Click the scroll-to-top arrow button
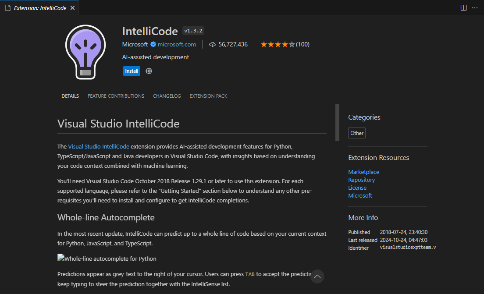 (317, 276)
